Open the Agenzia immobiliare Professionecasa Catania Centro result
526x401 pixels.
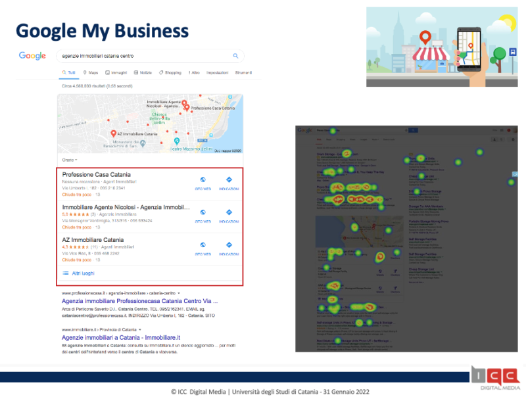[x=140, y=301]
